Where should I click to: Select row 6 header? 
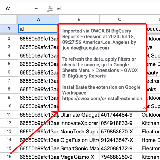pyautogui.click(x=9, y=72)
